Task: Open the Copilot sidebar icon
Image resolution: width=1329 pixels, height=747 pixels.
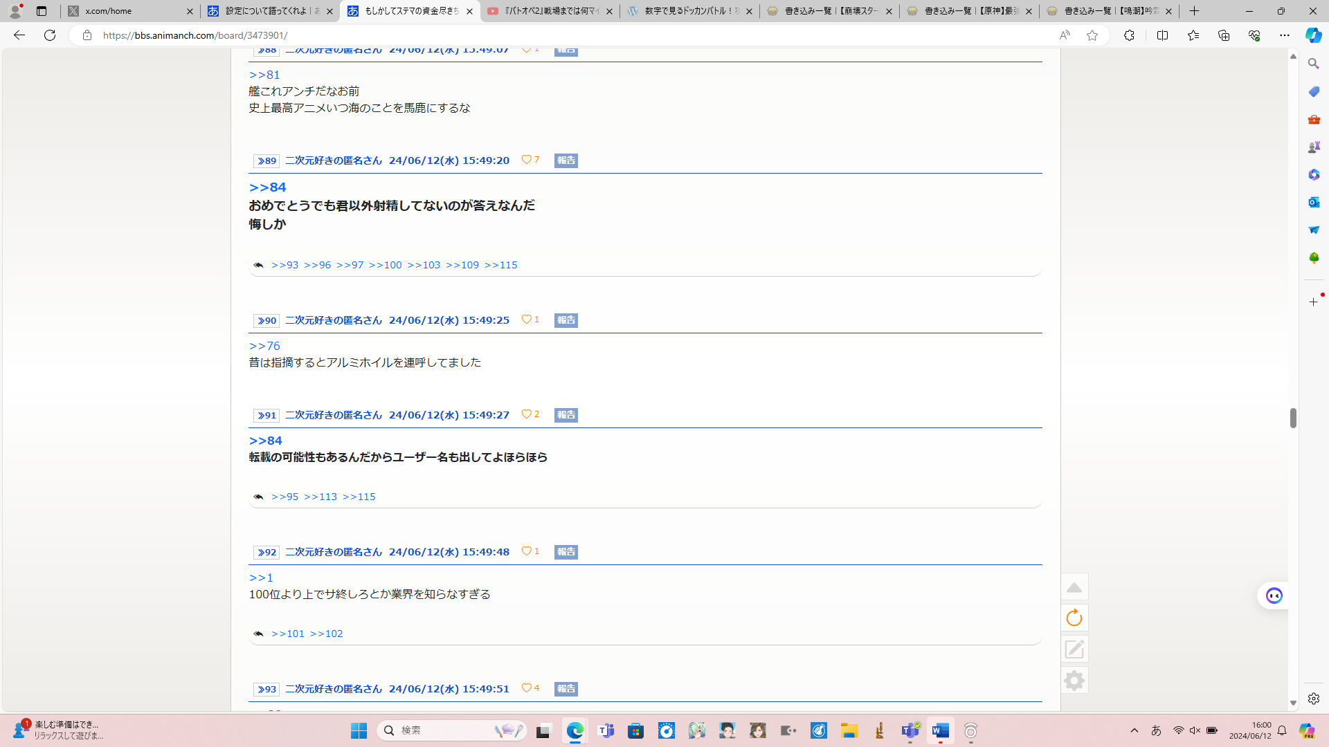Action: click(x=1313, y=35)
